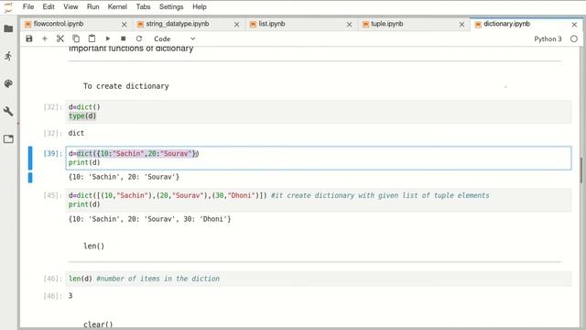Open the Kernel menu

[x=117, y=6]
